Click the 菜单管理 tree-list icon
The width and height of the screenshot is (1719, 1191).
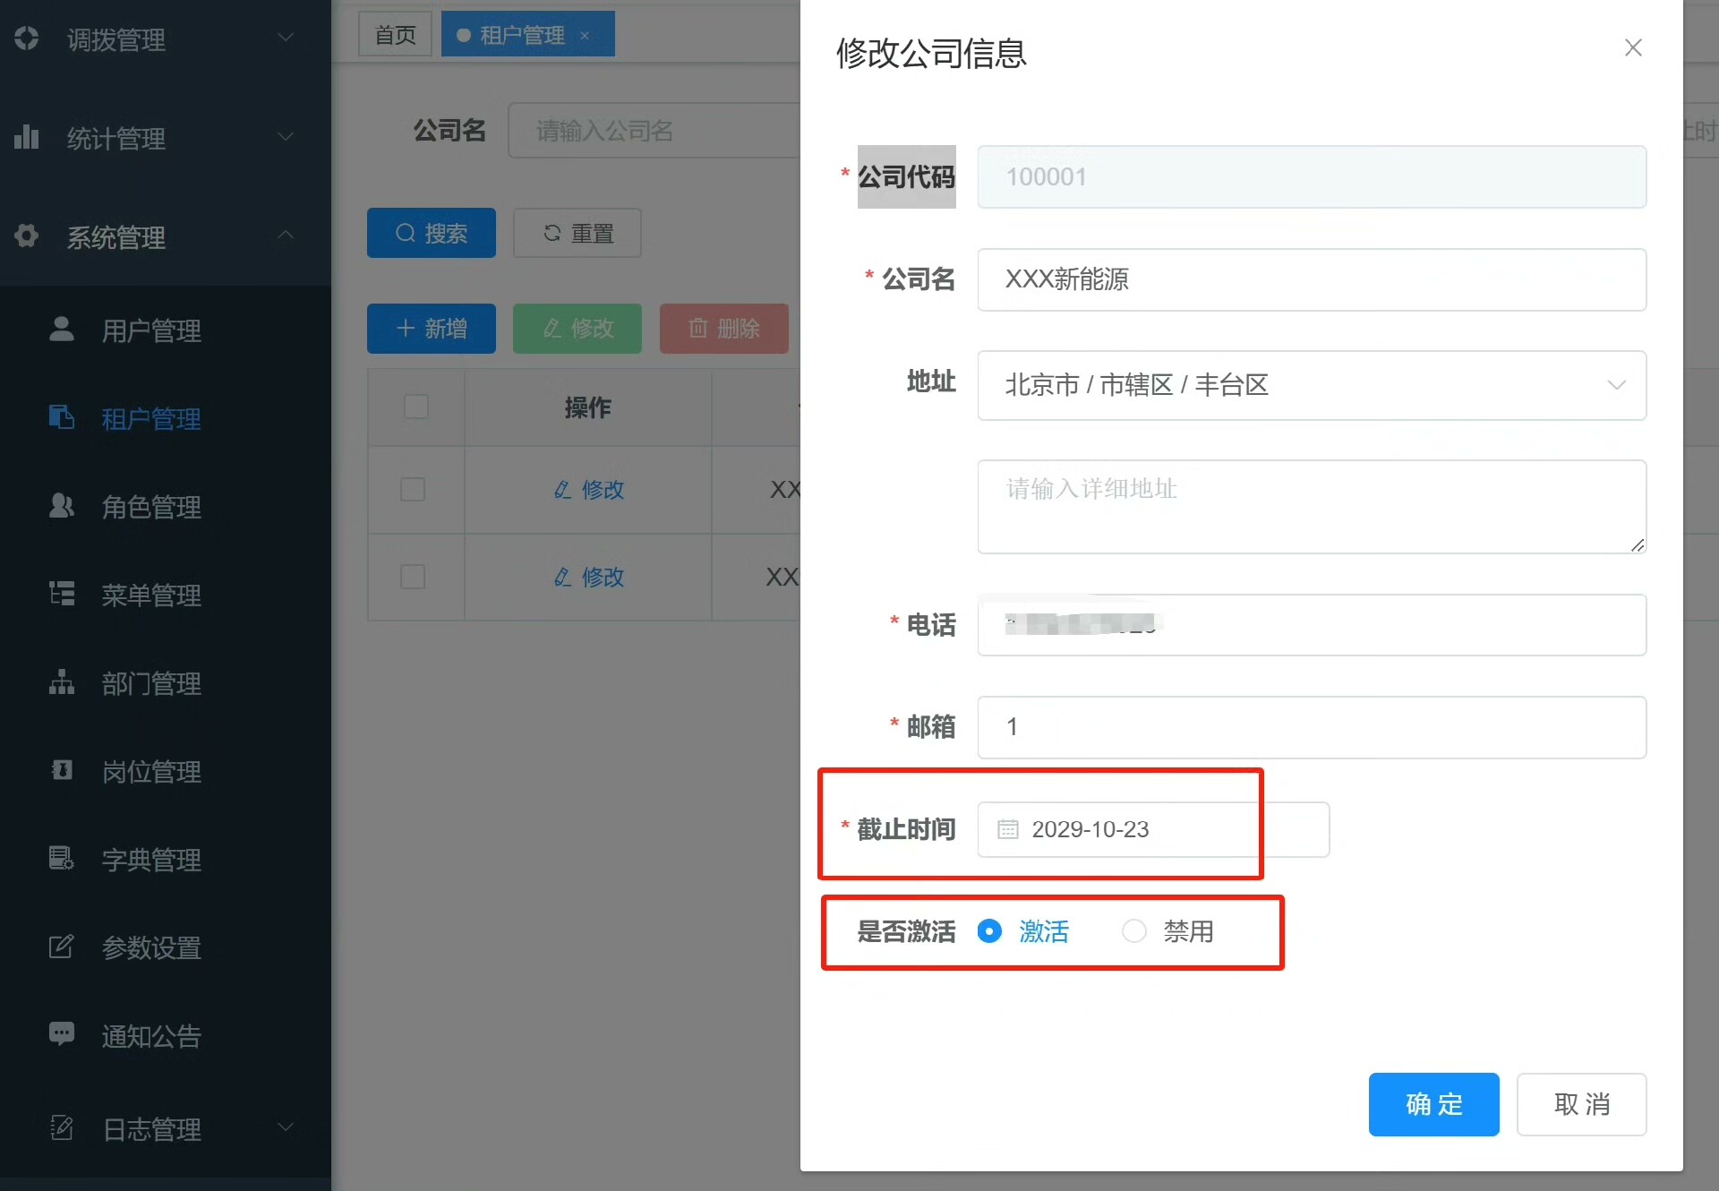(x=61, y=594)
